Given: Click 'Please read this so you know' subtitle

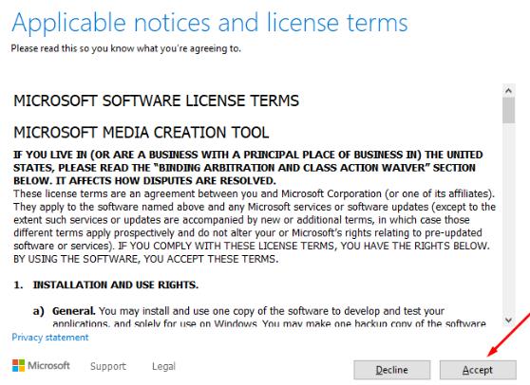Looking at the screenshot, I should pos(125,48).
